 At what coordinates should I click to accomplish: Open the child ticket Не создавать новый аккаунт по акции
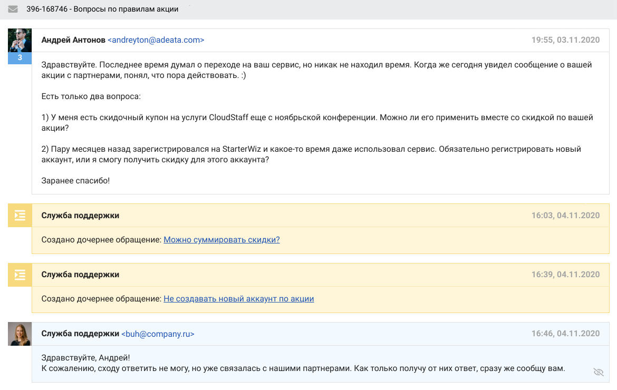[x=239, y=298]
